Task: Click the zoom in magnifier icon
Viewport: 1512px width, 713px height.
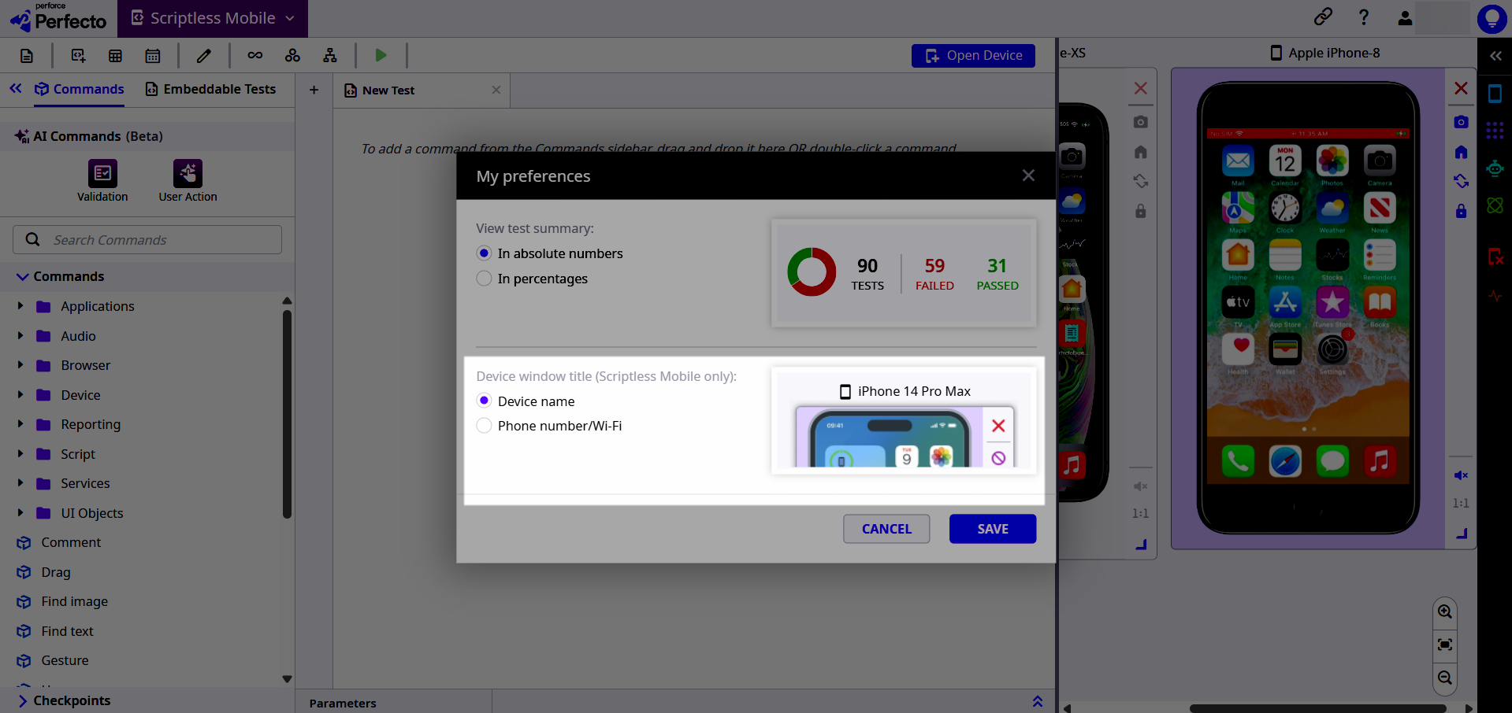Action: (x=1444, y=611)
